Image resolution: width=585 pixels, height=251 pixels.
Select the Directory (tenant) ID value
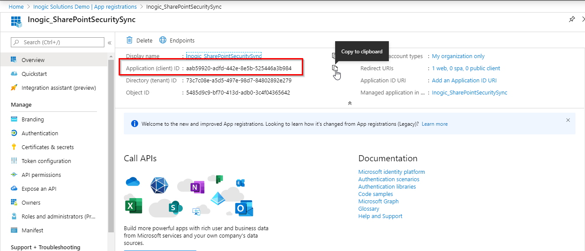pos(239,80)
